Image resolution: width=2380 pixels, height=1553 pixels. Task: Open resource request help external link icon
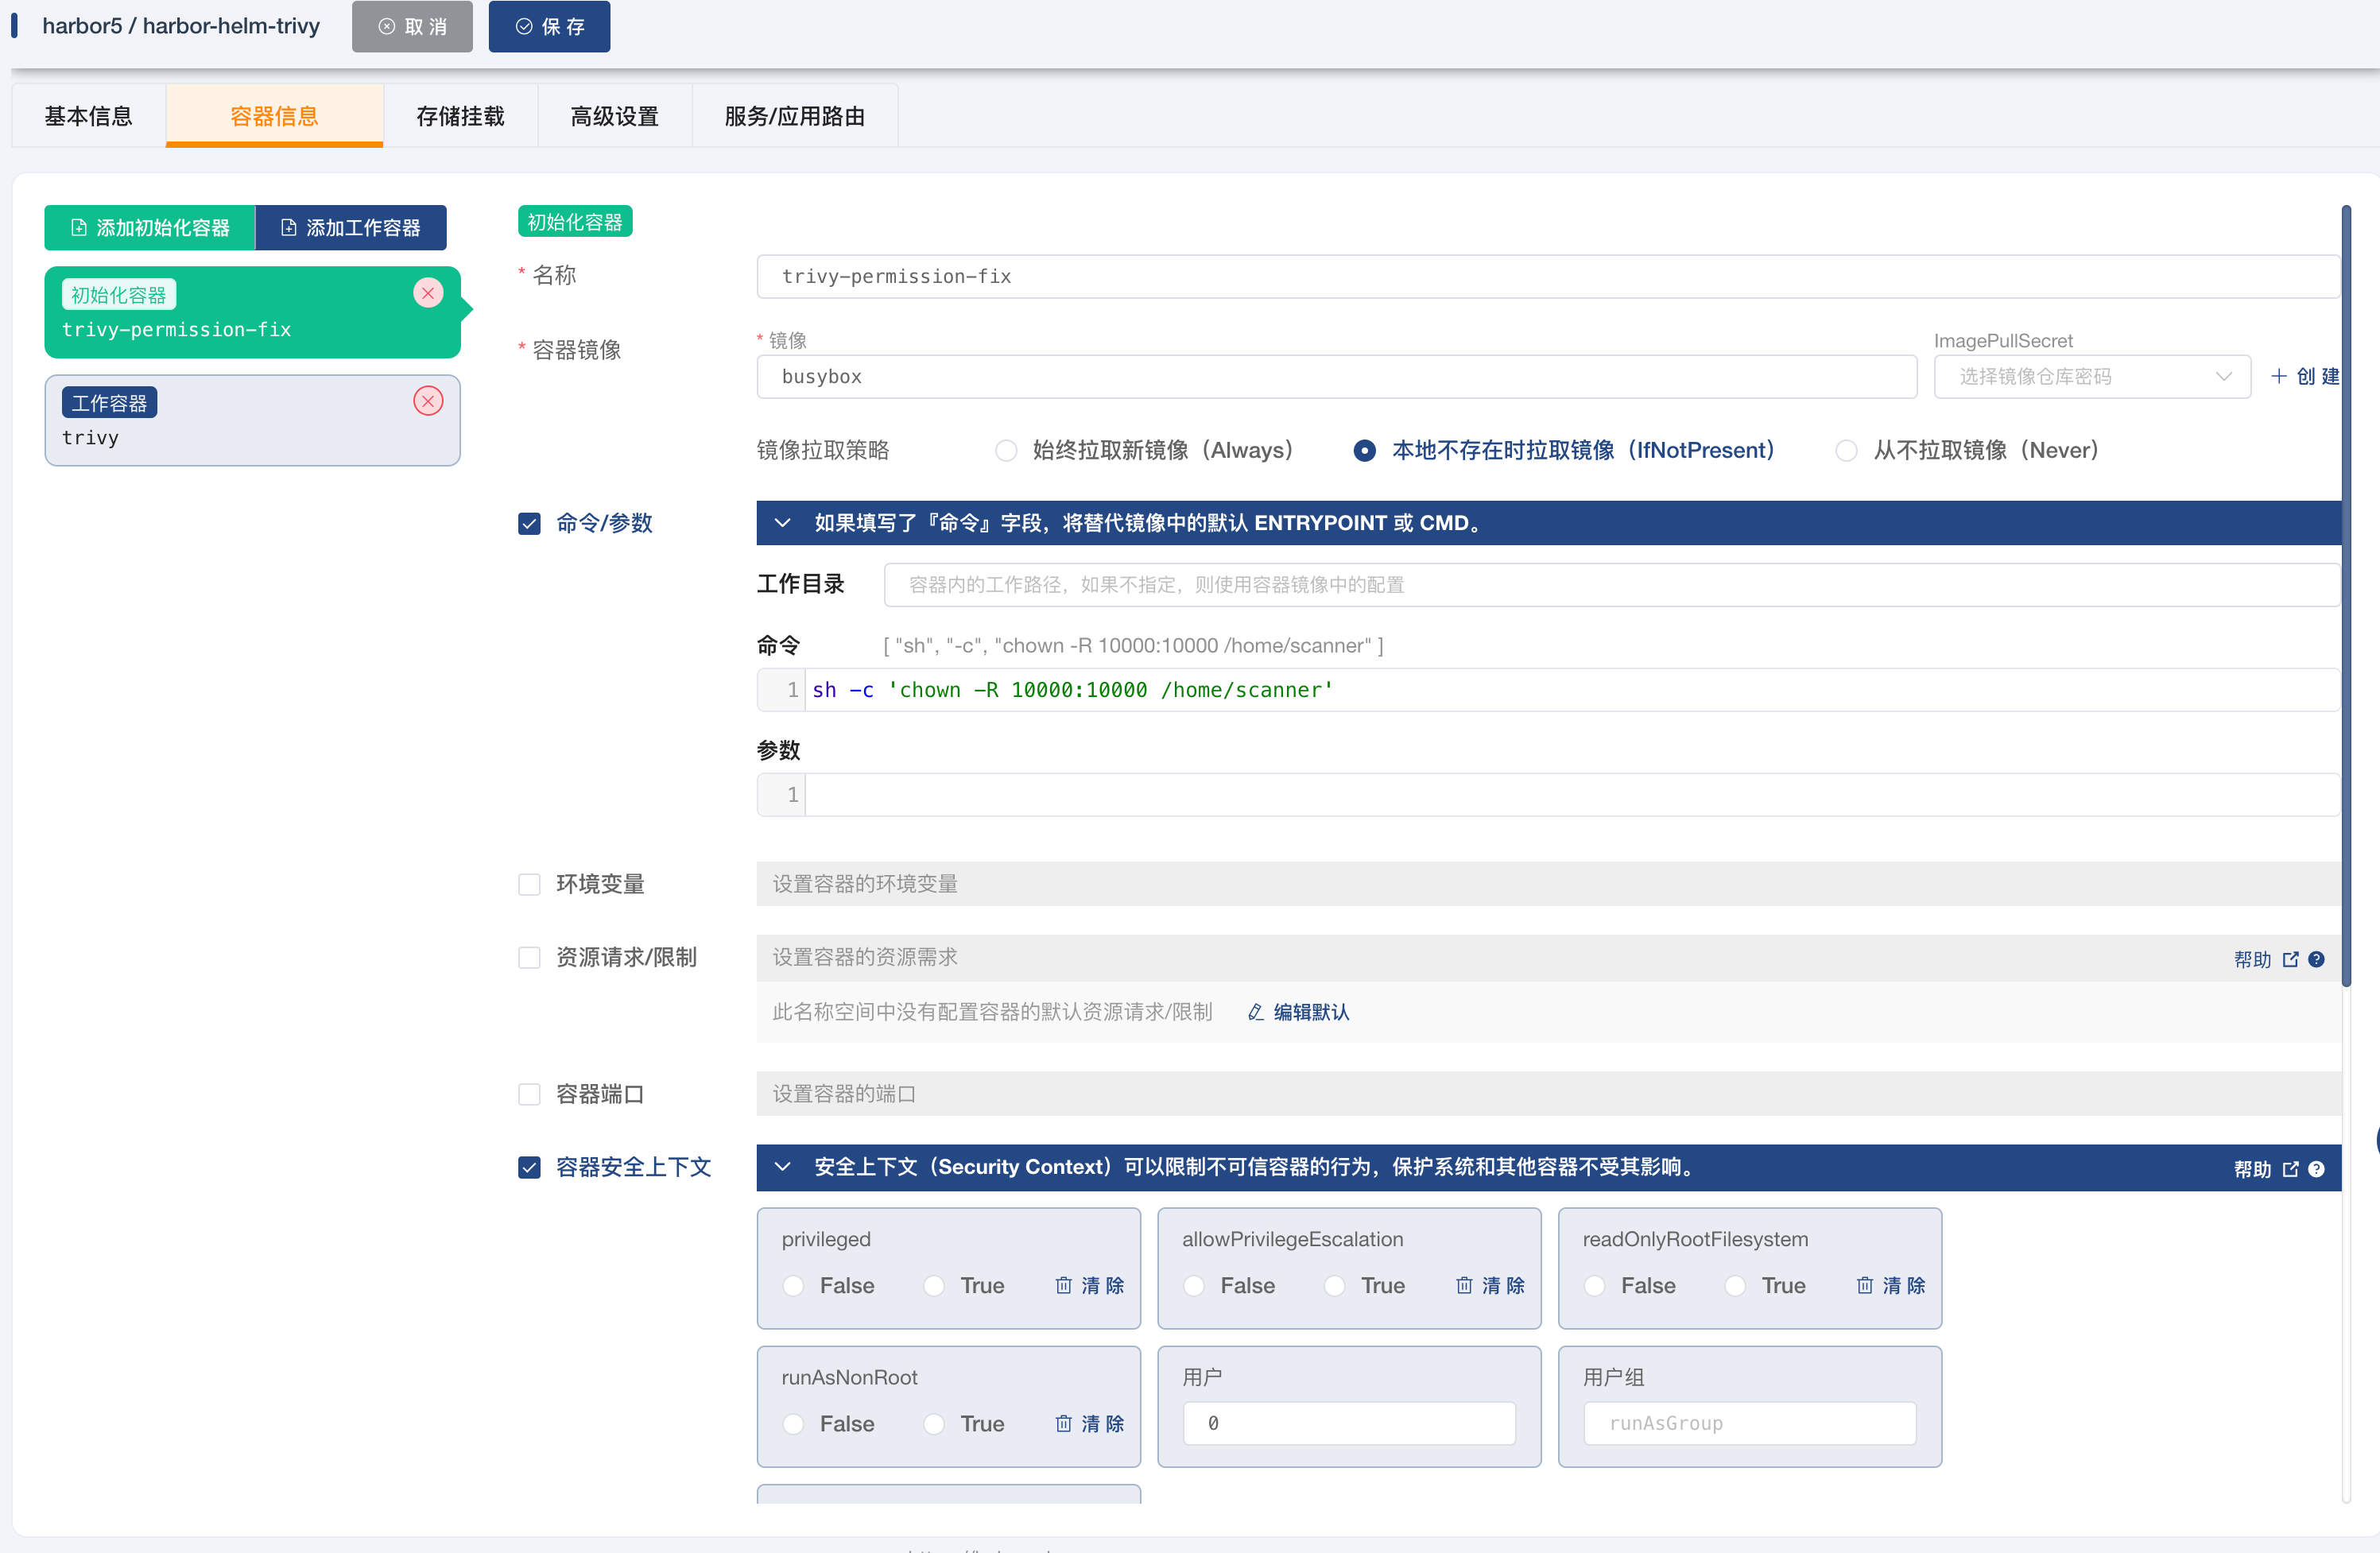(x=2290, y=959)
